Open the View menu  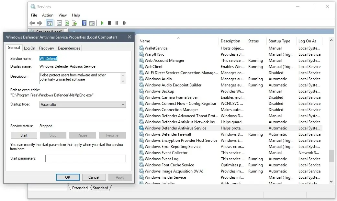[62, 15]
